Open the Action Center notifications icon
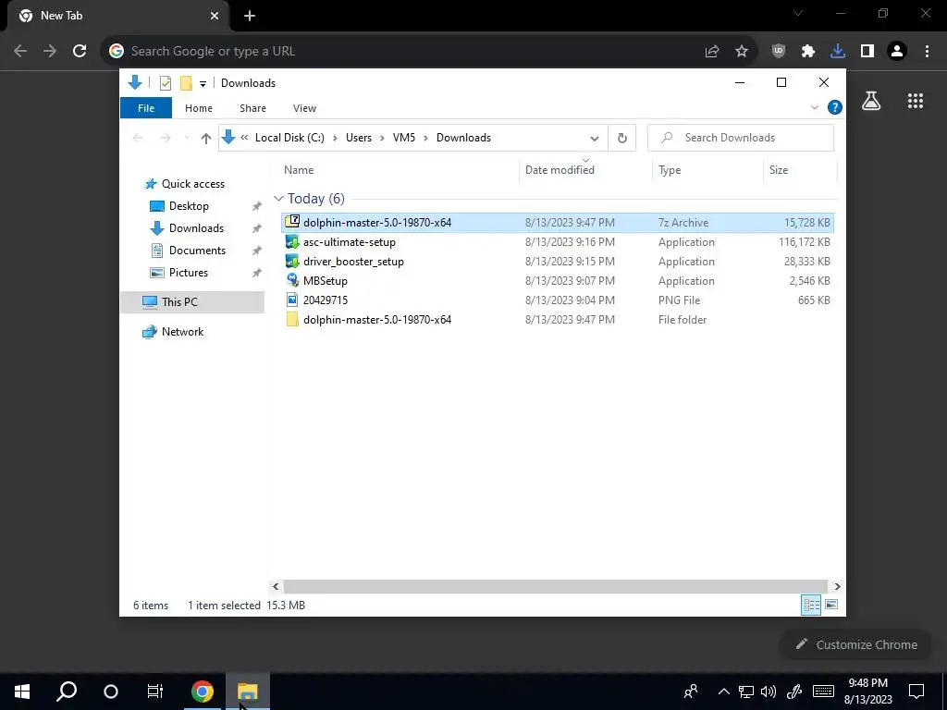This screenshot has height=710, width=947. coord(916,692)
